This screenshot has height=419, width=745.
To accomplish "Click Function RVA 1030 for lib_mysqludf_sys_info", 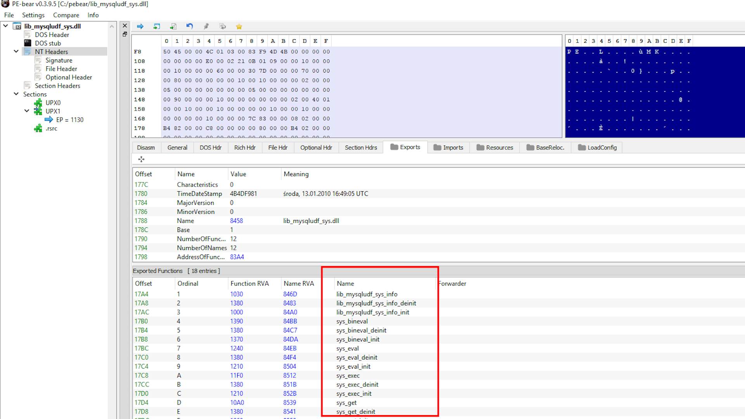I will tap(236, 294).
